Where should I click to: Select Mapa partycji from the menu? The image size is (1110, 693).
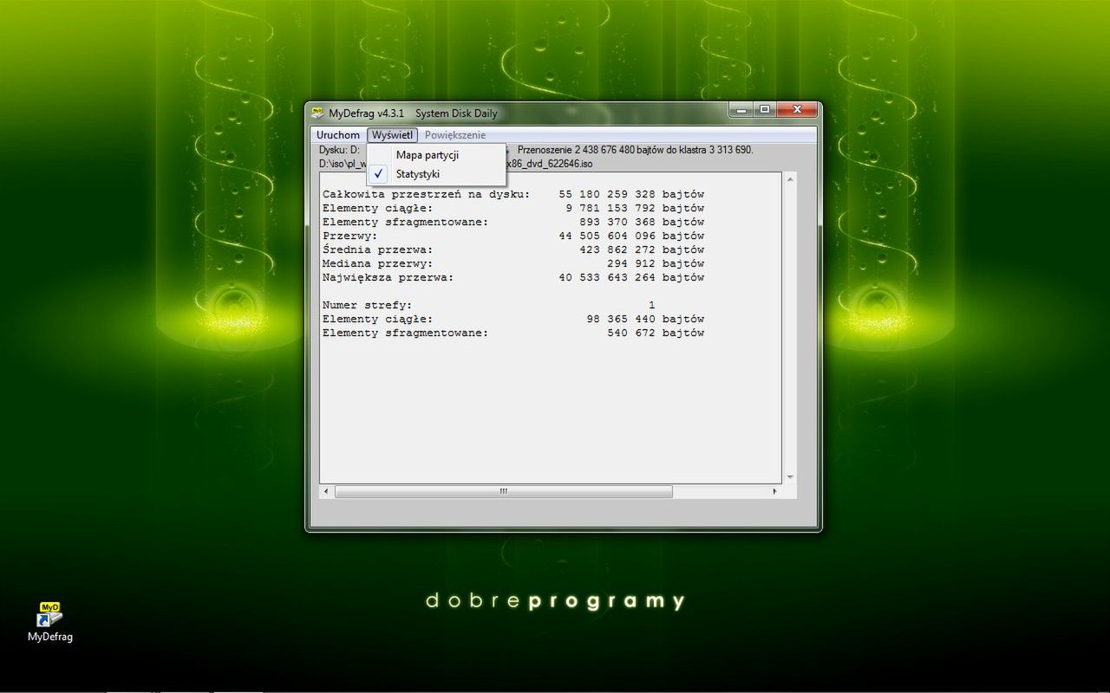(436, 155)
